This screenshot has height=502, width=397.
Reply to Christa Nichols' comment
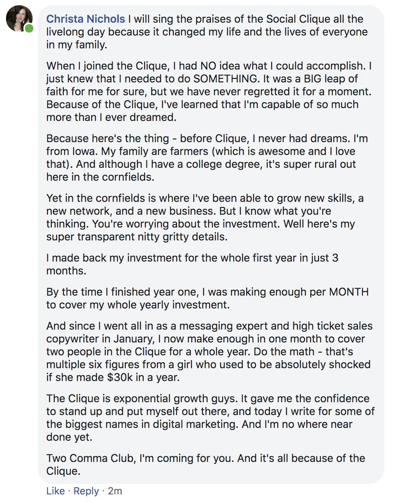86,491
